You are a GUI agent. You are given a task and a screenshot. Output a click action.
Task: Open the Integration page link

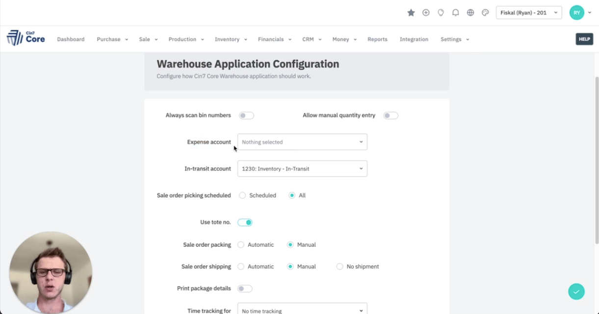[x=414, y=39]
